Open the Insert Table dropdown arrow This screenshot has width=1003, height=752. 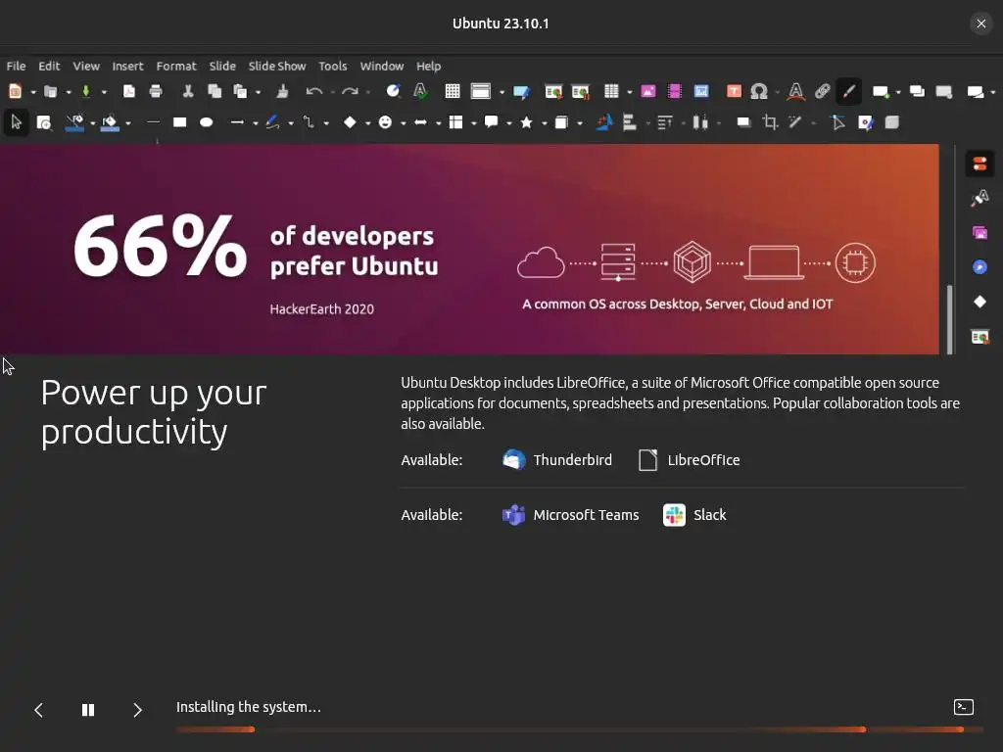[x=630, y=92]
